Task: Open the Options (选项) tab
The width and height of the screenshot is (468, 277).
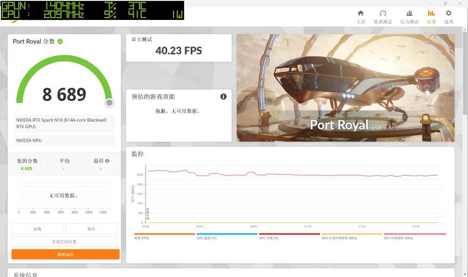Action: (x=448, y=17)
